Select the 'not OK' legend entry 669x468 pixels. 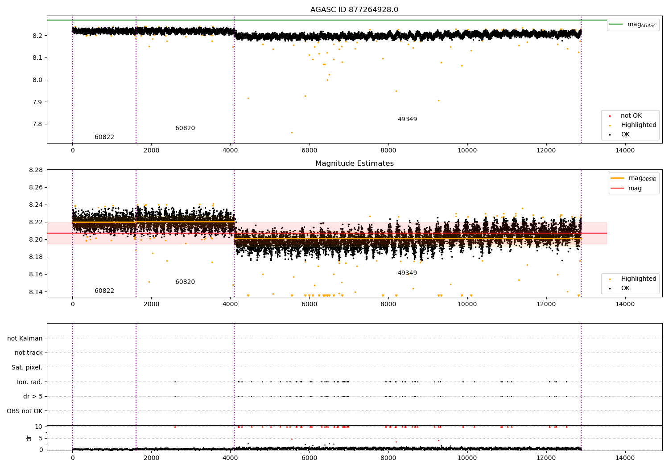[631, 116]
